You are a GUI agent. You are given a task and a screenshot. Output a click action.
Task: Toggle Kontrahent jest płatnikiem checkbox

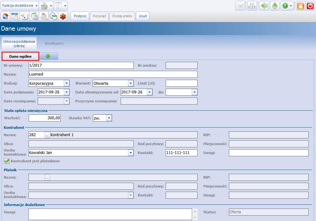coord(7,161)
